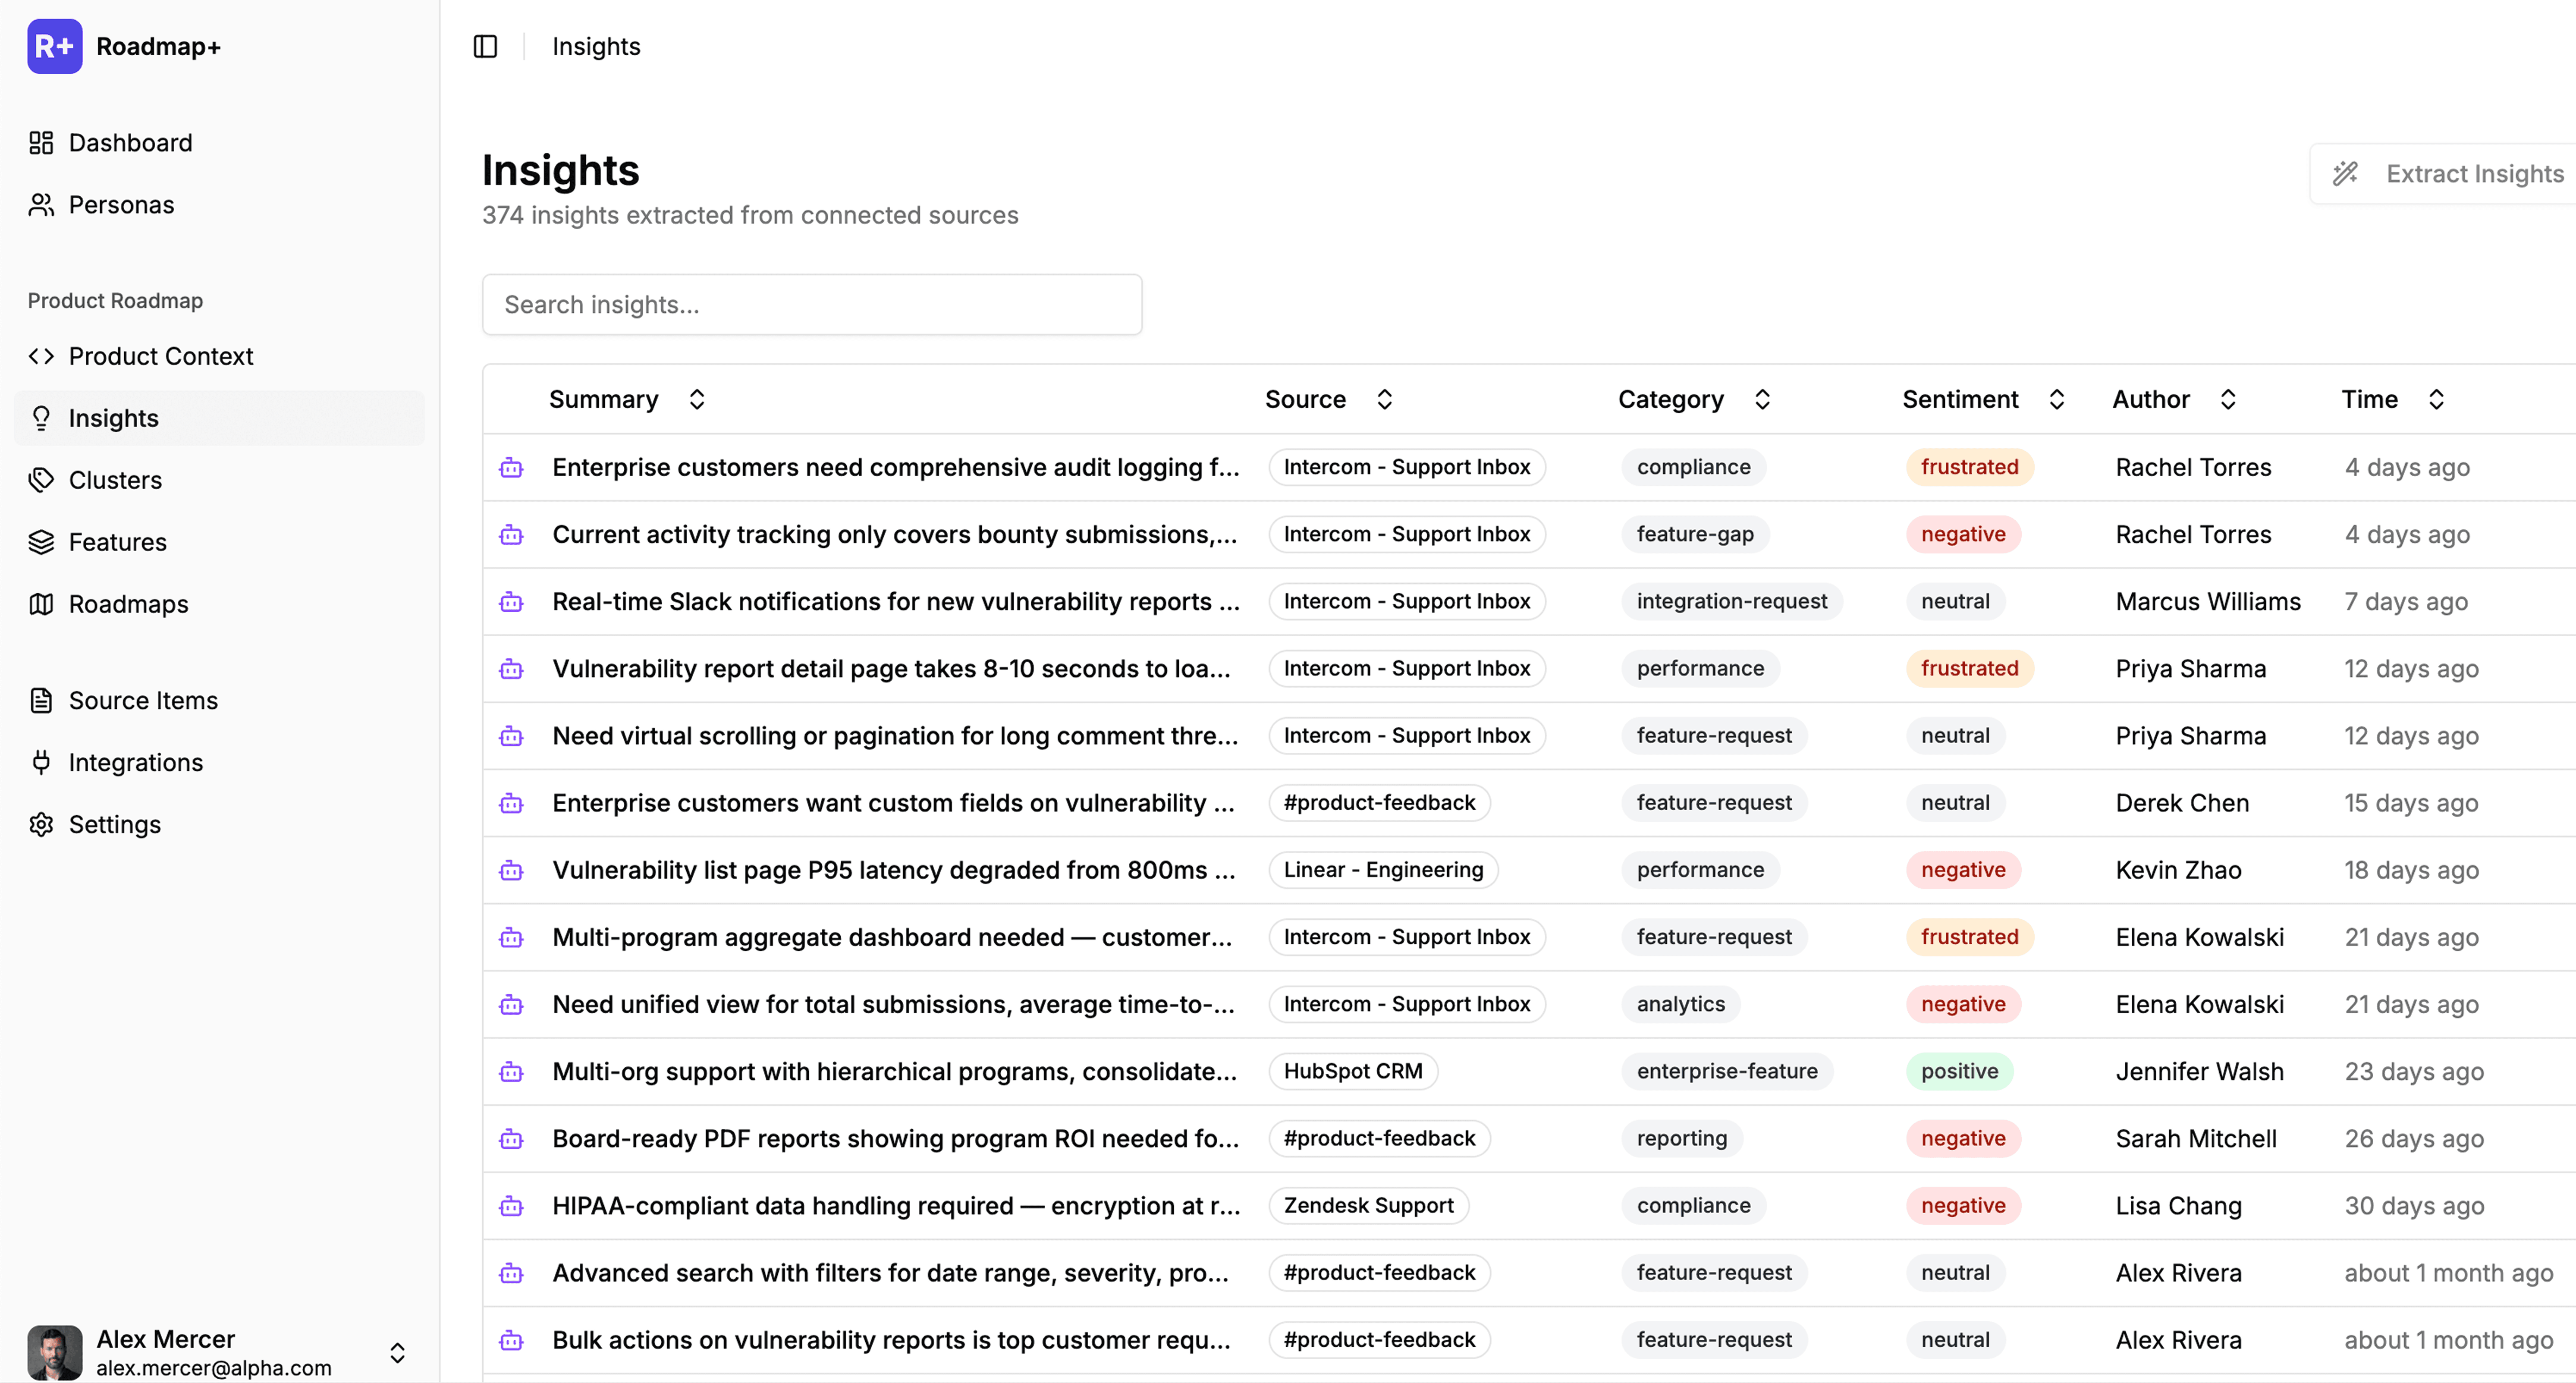The image size is (2576, 1383).
Task: Select the Personas icon in the sidebar
Action: (x=41, y=204)
